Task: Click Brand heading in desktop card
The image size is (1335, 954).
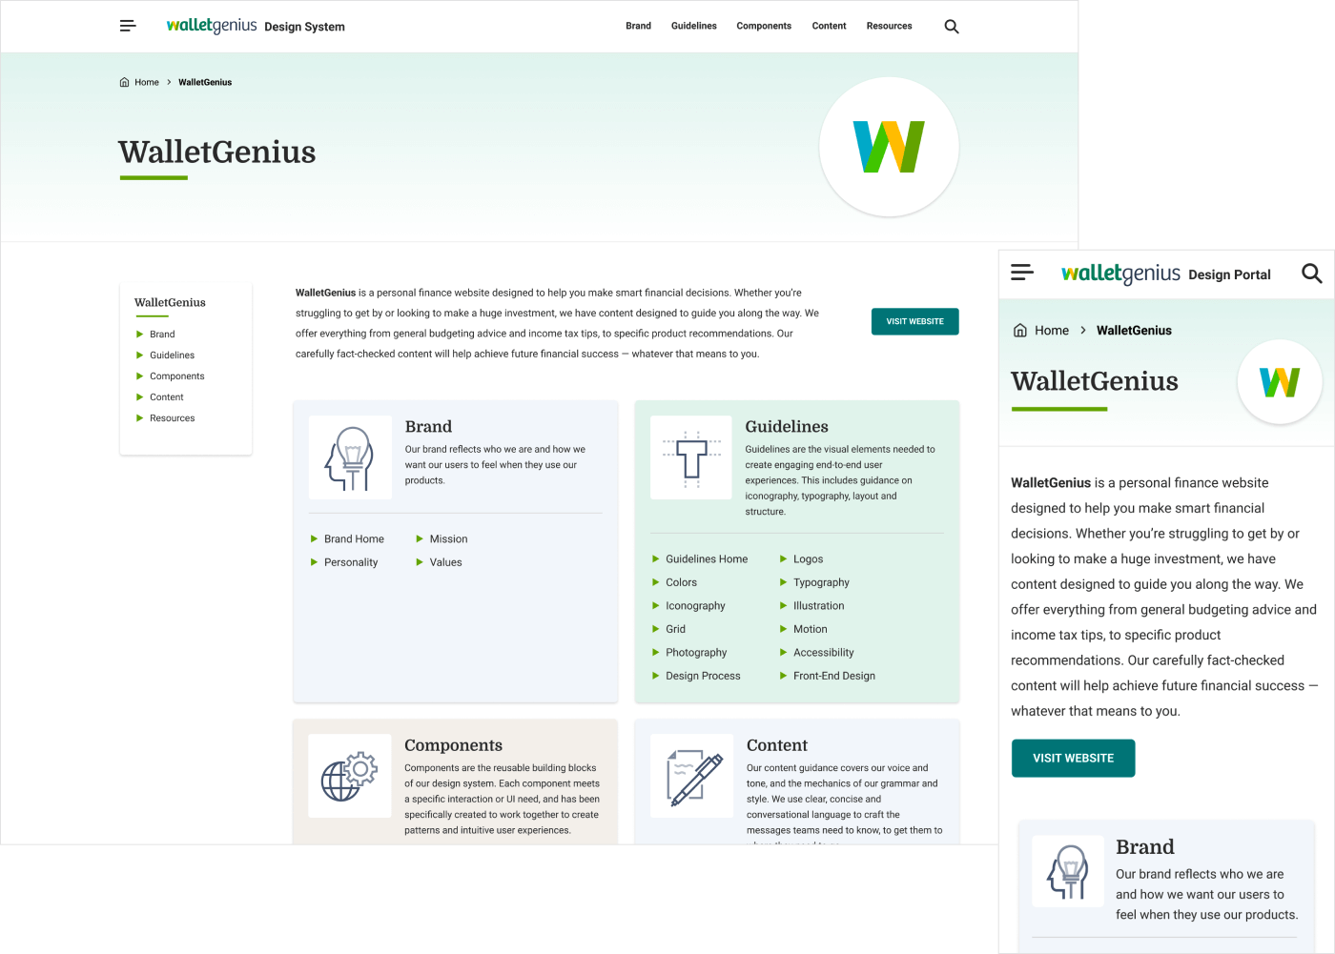Action: (x=428, y=427)
